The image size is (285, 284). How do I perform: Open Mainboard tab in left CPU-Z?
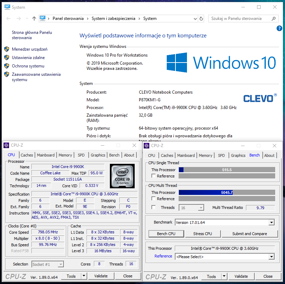pos(46,155)
